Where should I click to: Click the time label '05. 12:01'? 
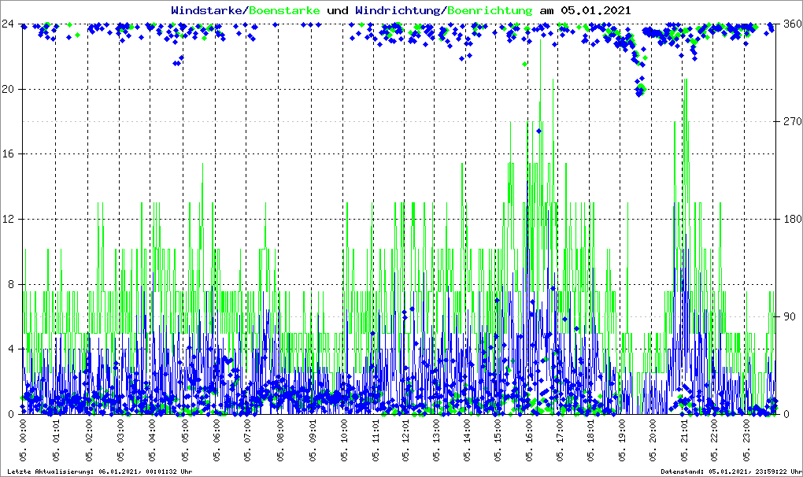point(405,441)
